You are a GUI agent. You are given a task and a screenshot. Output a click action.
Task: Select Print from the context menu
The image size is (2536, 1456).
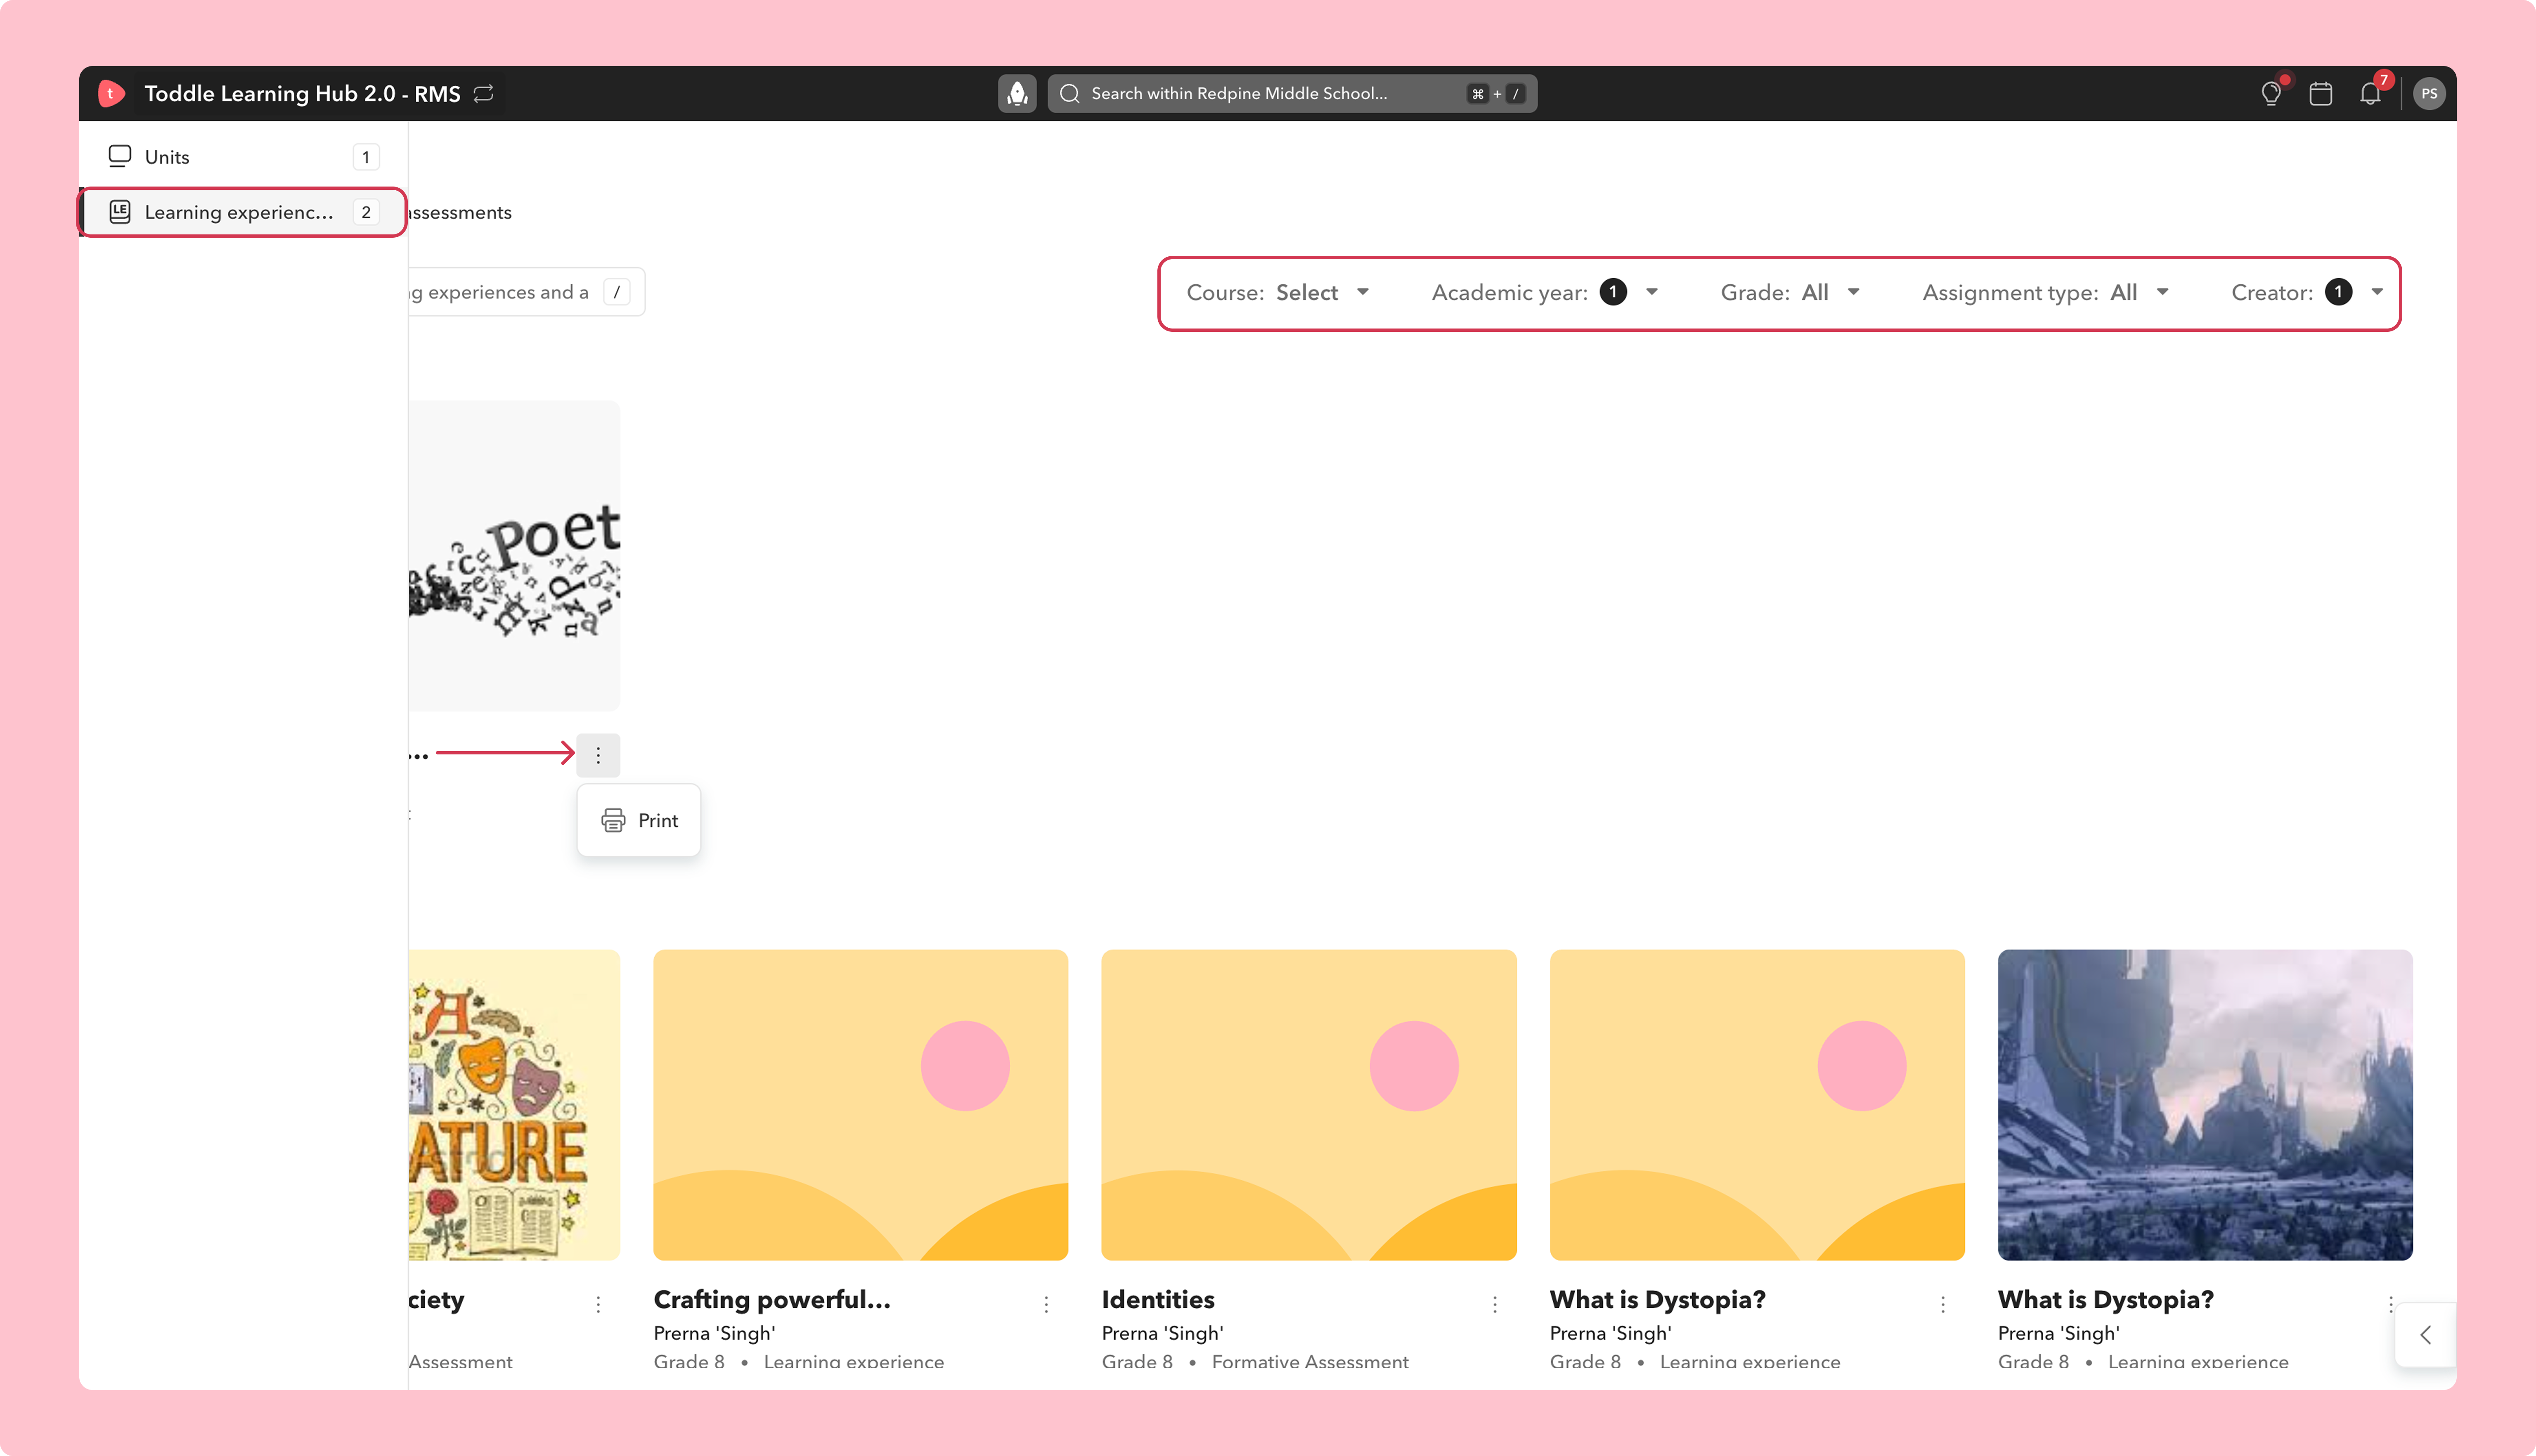(639, 820)
